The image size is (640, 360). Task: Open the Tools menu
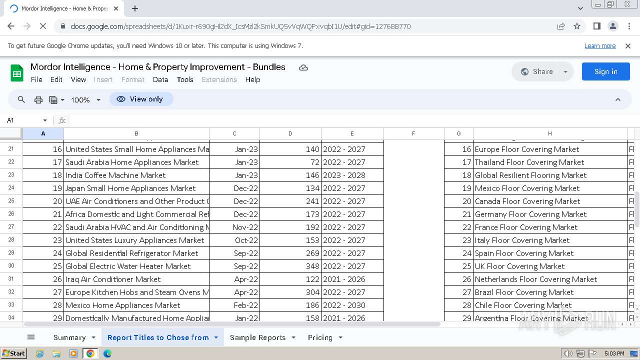click(185, 79)
